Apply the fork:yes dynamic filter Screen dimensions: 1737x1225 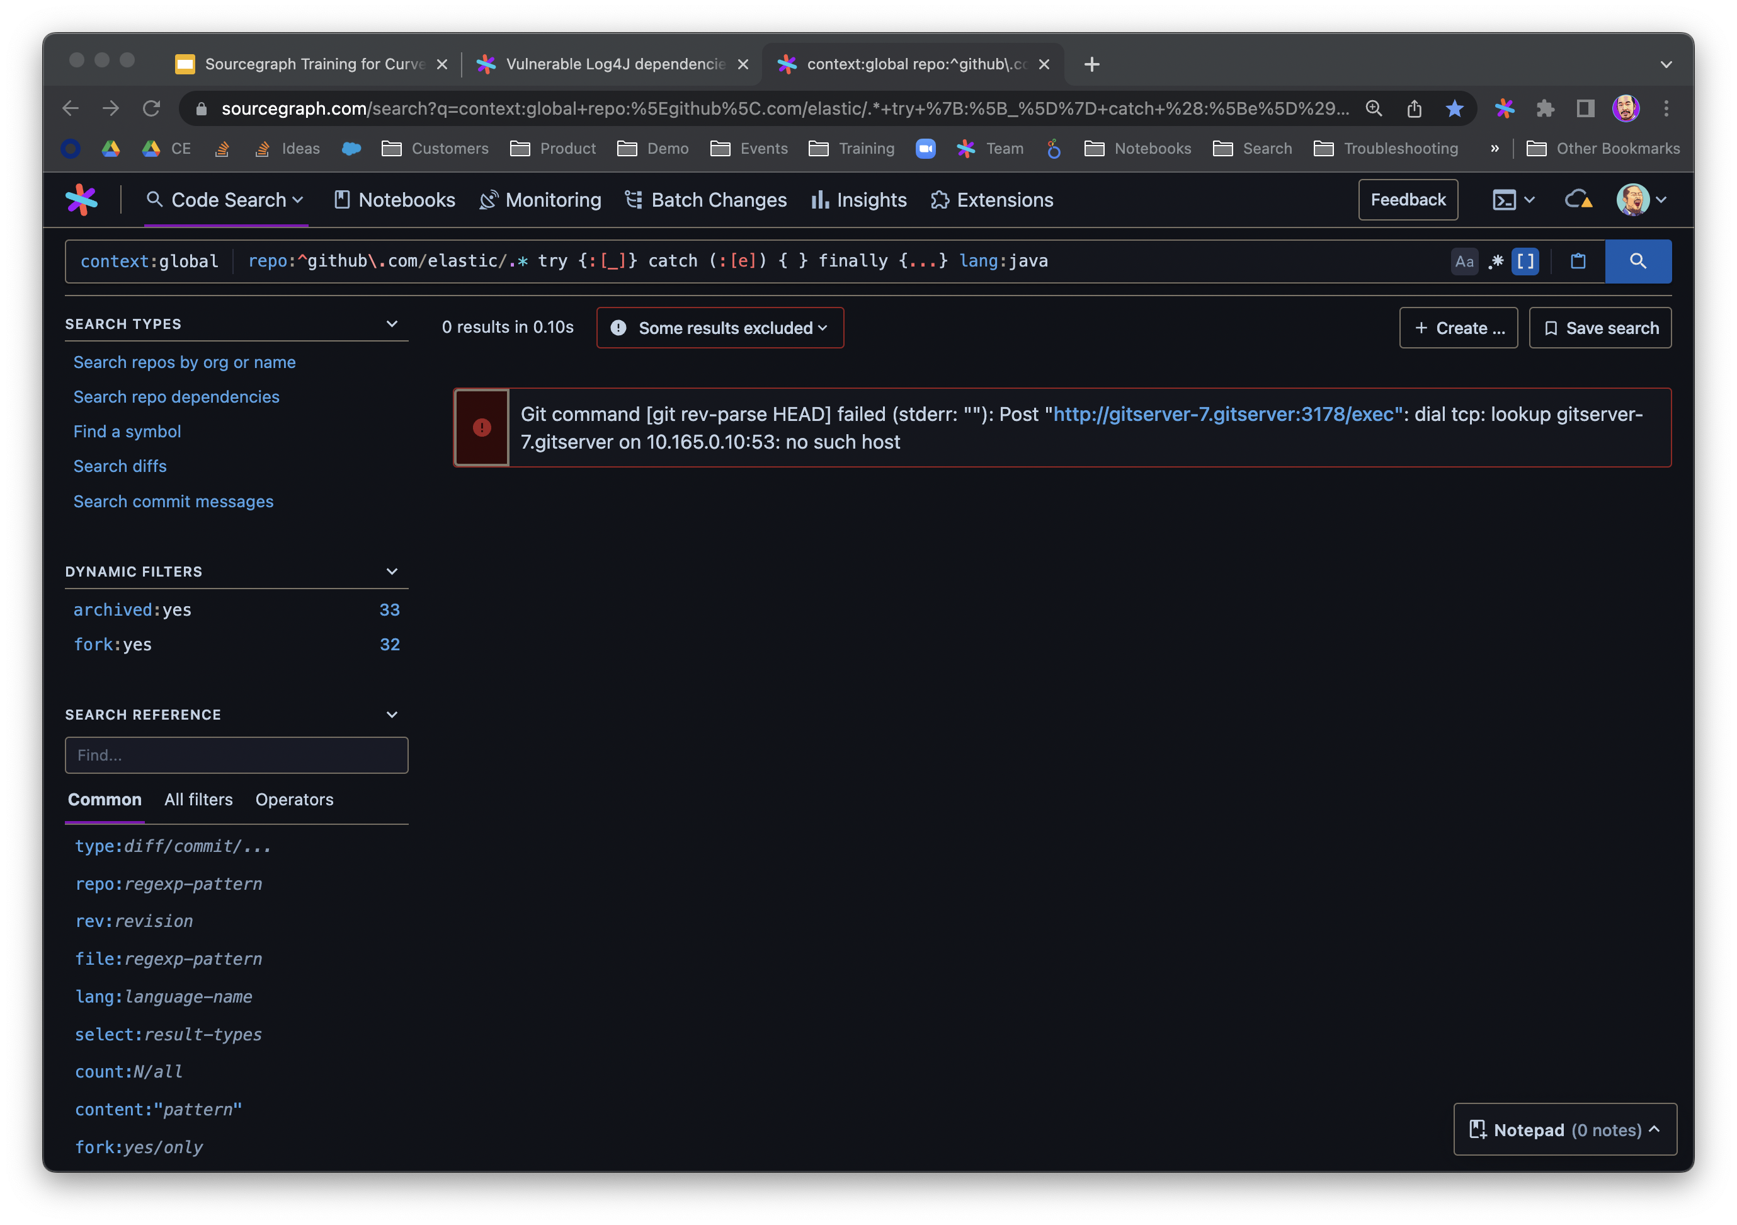(x=237, y=644)
